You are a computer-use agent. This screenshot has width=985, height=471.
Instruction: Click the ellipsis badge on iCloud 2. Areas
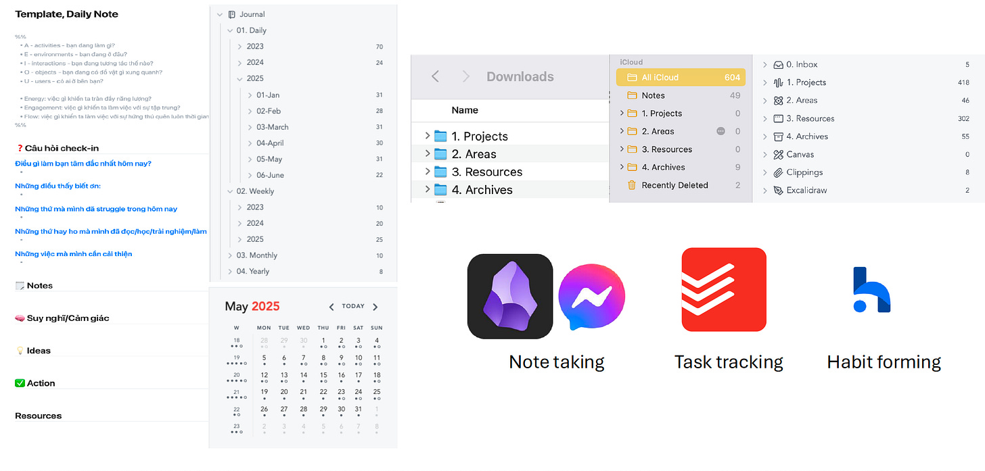point(720,131)
